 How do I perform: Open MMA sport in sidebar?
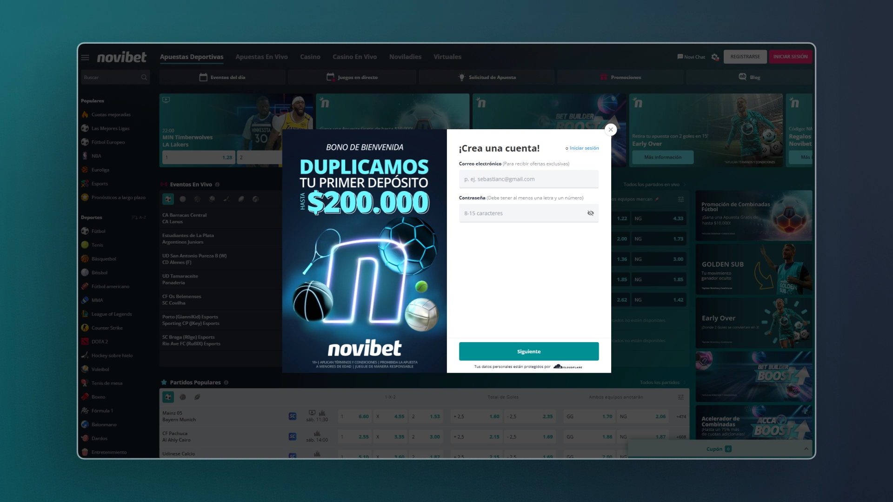(97, 300)
